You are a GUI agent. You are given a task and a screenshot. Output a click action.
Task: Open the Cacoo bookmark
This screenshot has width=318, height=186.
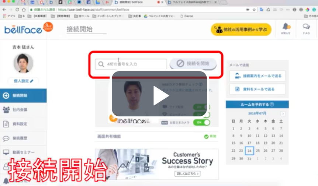click(x=187, y=16)
